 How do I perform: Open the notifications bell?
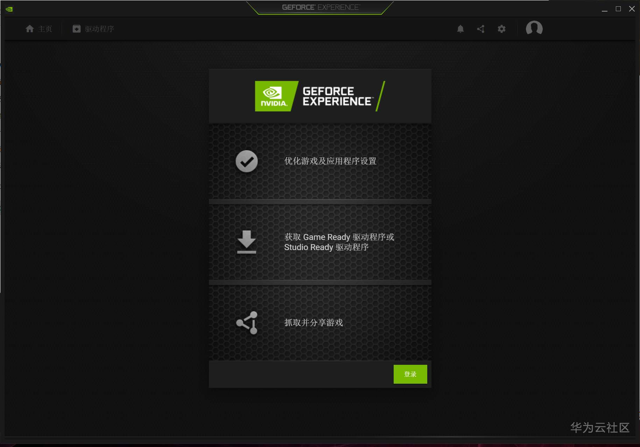pyautogui.click(x=460, y=29)
